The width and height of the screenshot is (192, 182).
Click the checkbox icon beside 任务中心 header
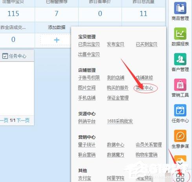coord(5,56)
